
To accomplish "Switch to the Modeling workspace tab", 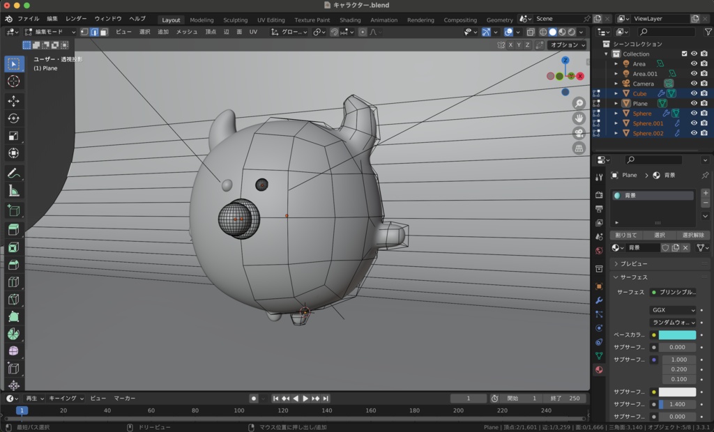I will pyautogui.click(x=202, y=20).
